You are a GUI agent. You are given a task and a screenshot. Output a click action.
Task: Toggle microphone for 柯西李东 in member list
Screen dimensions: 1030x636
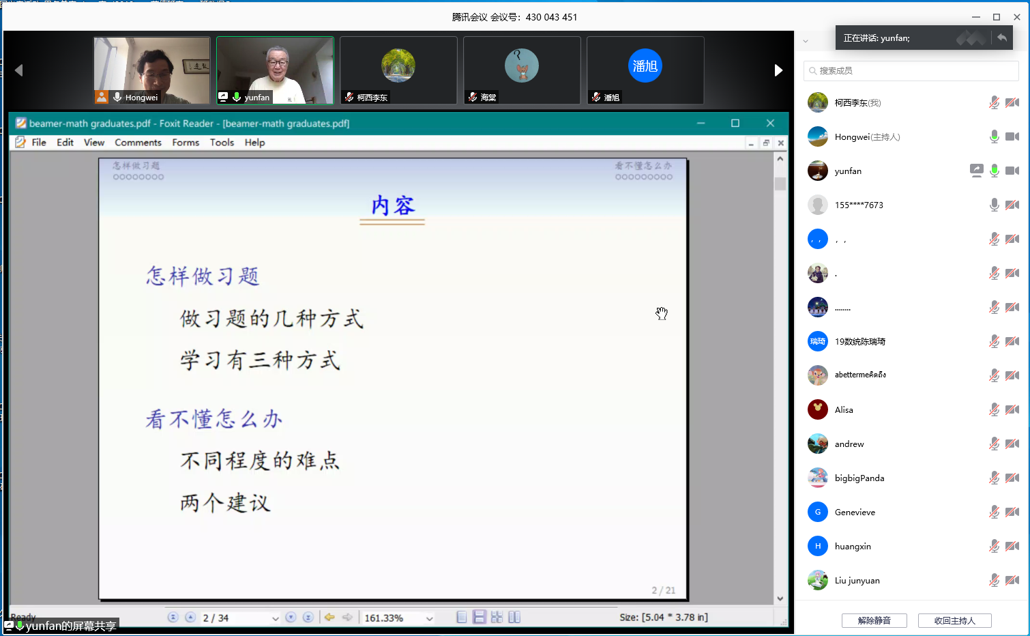994,103
